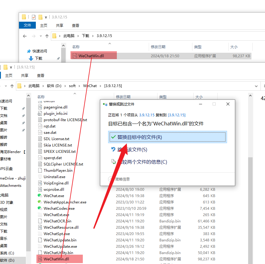Click the pagengine.dll file icon
265x264 pixels.
pos(40,107)
